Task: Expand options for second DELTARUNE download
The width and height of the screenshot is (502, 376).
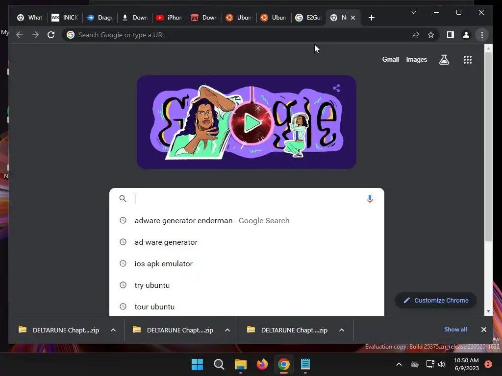Action: click(x=227, y=330)
